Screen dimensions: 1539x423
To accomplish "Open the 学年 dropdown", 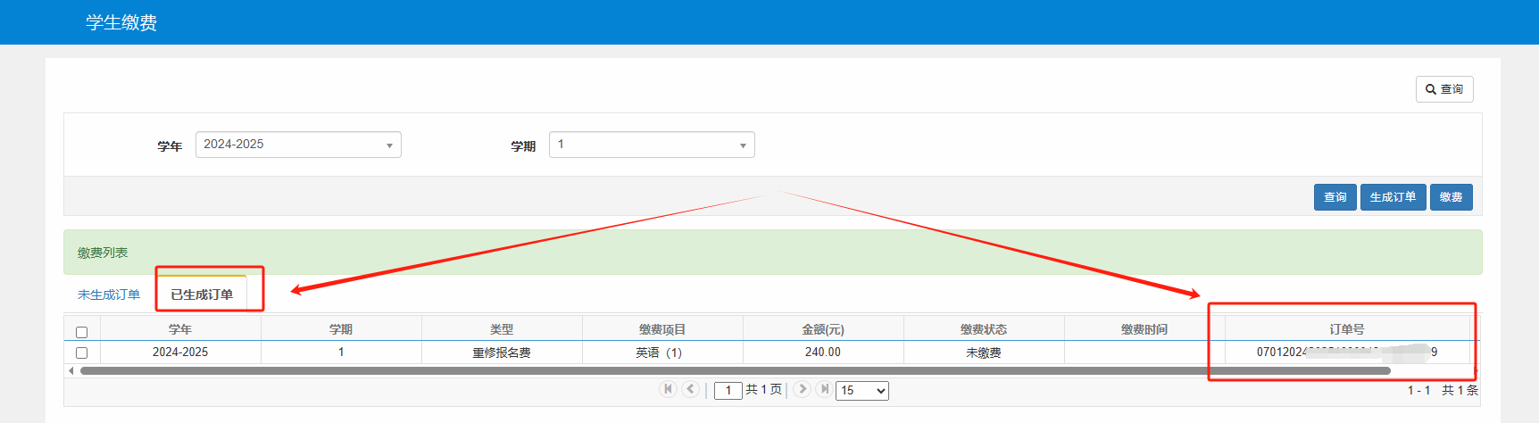I will 298,145.
